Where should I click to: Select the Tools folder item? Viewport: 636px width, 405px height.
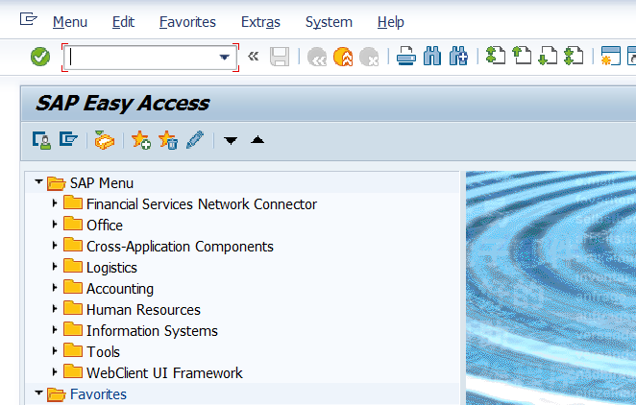click(x=103, y=352)
